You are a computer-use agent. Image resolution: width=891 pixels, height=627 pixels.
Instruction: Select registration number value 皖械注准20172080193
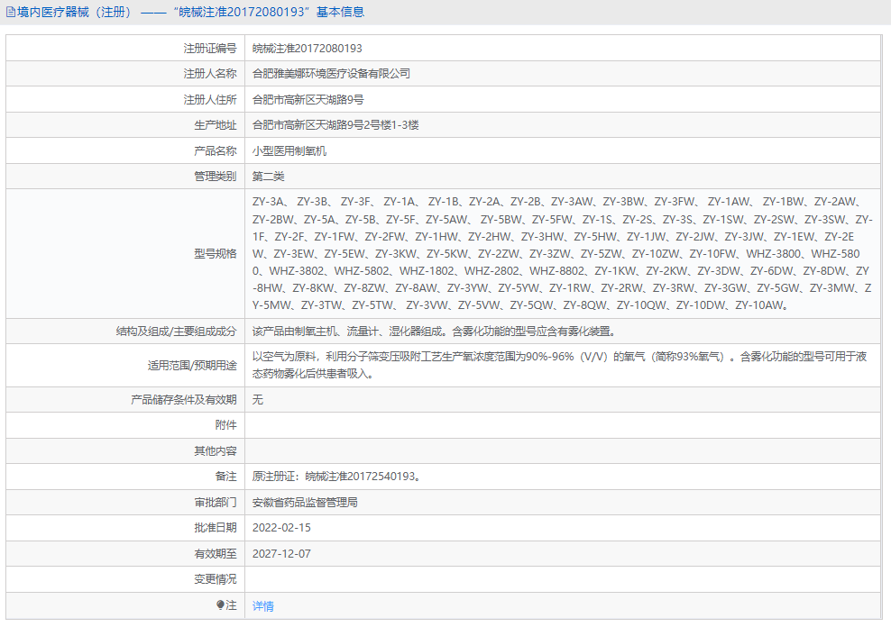pos(307,49)
